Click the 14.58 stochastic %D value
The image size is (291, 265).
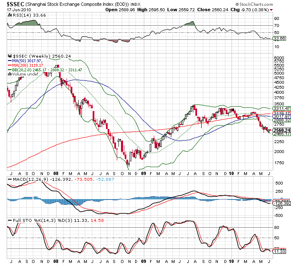(97, 220)
